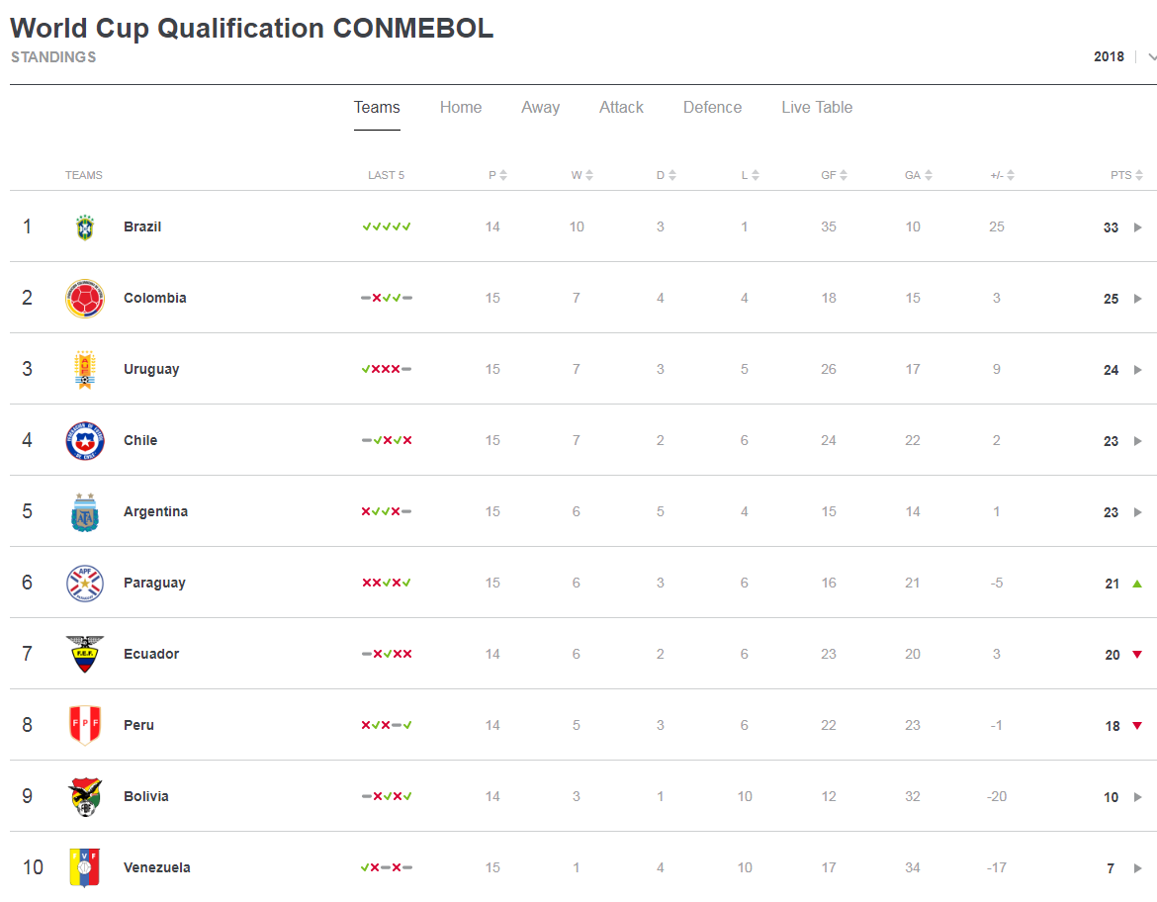Screen dimensions: 1157x902
Task: Expand Venezuela's row details arrow
Action: (x=1137, y=868)
